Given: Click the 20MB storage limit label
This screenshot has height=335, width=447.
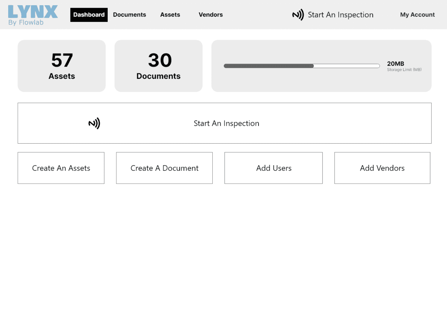Looking at the screenshot, I should pos(396,64).
